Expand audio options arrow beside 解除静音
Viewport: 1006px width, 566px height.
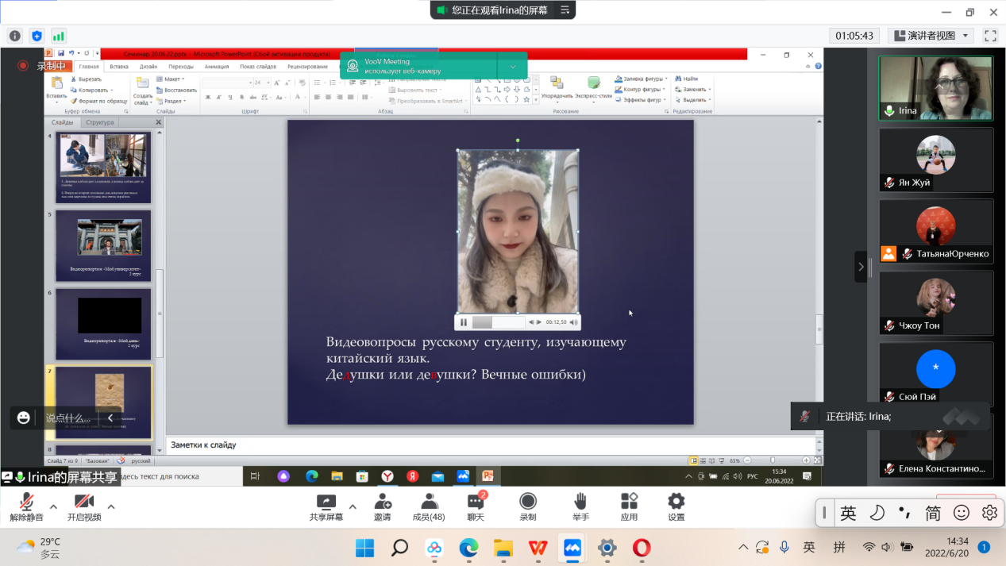point(53,506)
